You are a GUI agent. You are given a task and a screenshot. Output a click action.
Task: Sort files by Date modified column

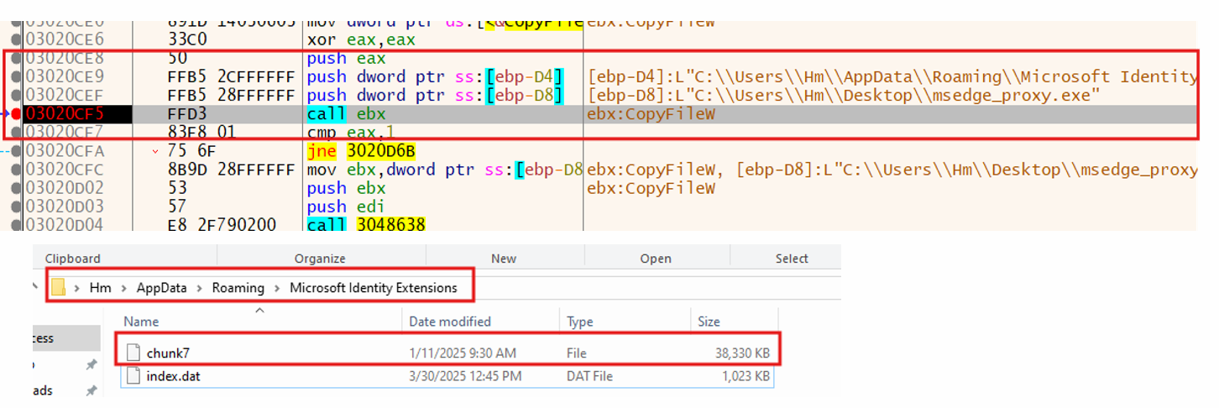tap(450, 321)
